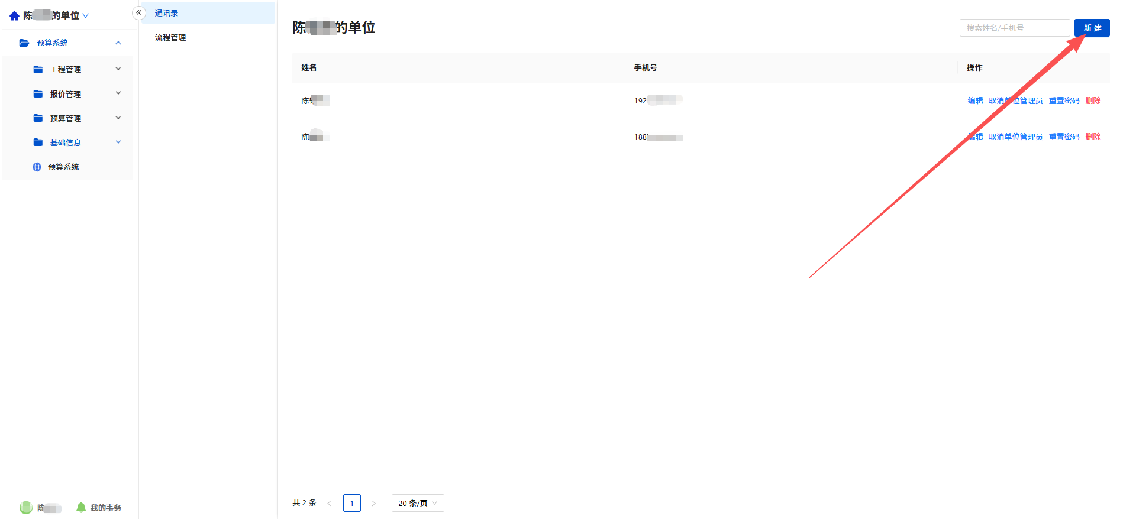Image resolution: width=1136 pixels, height=519 pixels.
Task: Click 编辑 for the 188 phone row
Action: pyautogui.click(x=975, y=137)
